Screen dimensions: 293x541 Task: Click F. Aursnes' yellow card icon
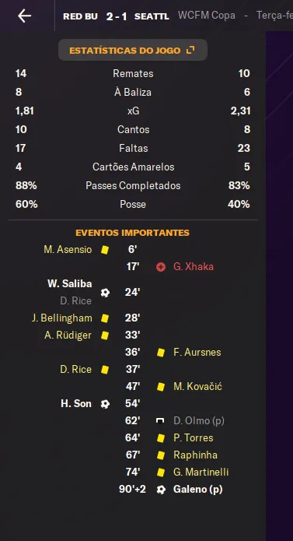(161, 353)
